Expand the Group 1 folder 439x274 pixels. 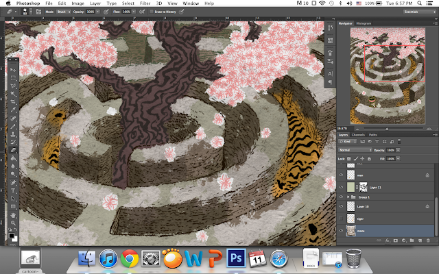coord(348,197)
